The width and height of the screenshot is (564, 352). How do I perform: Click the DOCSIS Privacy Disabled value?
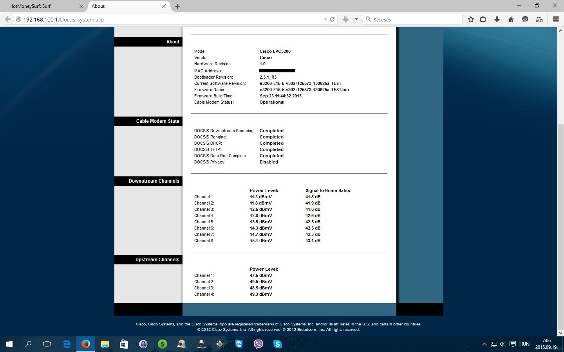(269, 162)
